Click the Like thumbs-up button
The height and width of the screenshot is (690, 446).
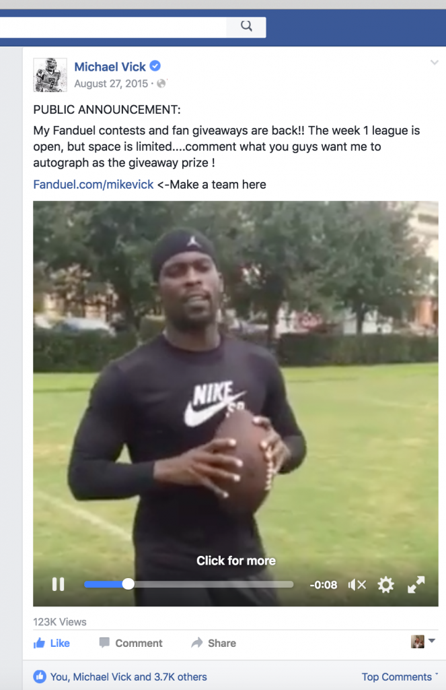[x=52, y=644]
